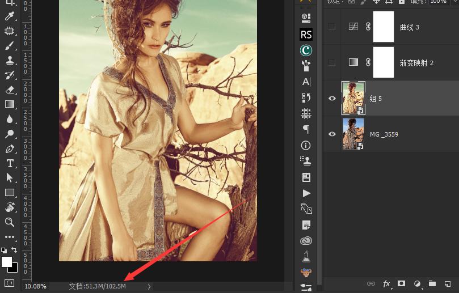Select the Hand tool

(x=10, y=207)
